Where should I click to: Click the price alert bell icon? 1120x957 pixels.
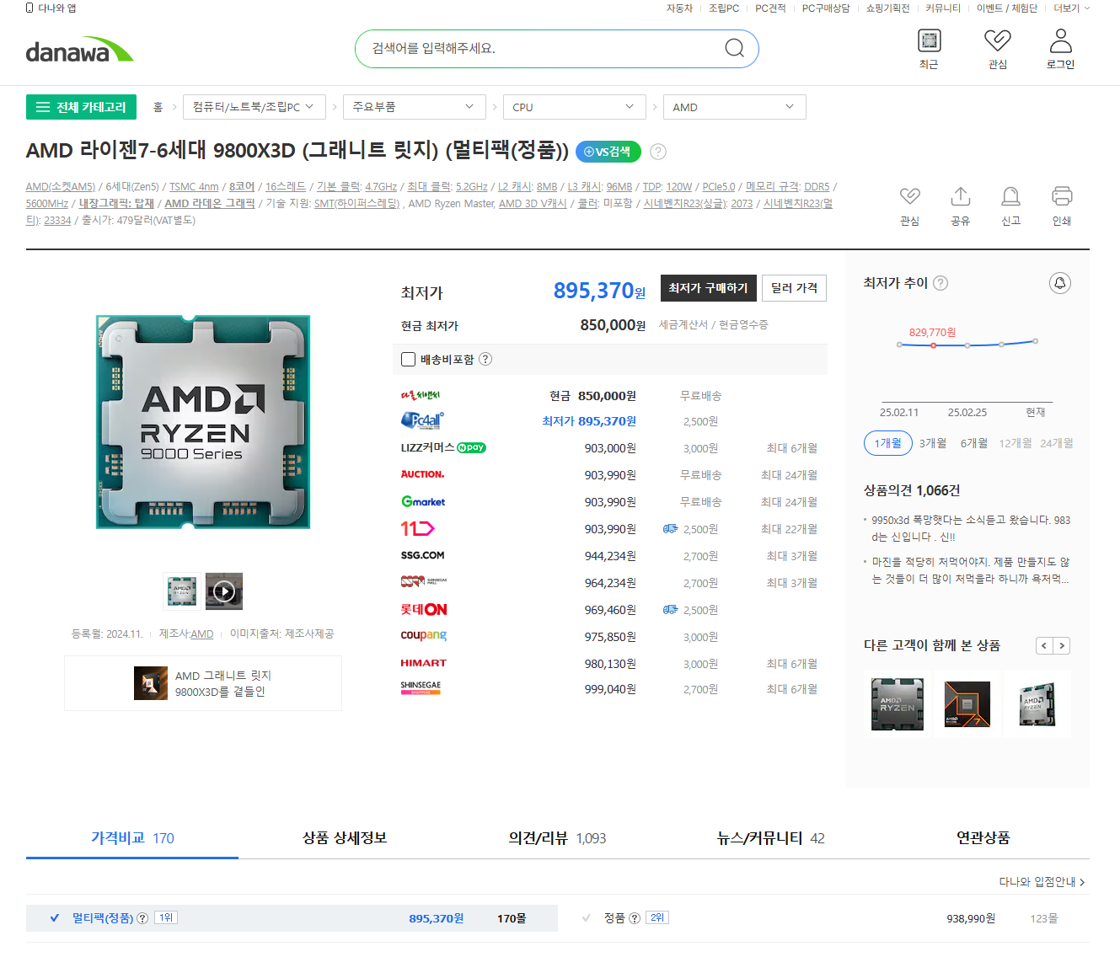pyautogui.click(x=1060, y=283)
